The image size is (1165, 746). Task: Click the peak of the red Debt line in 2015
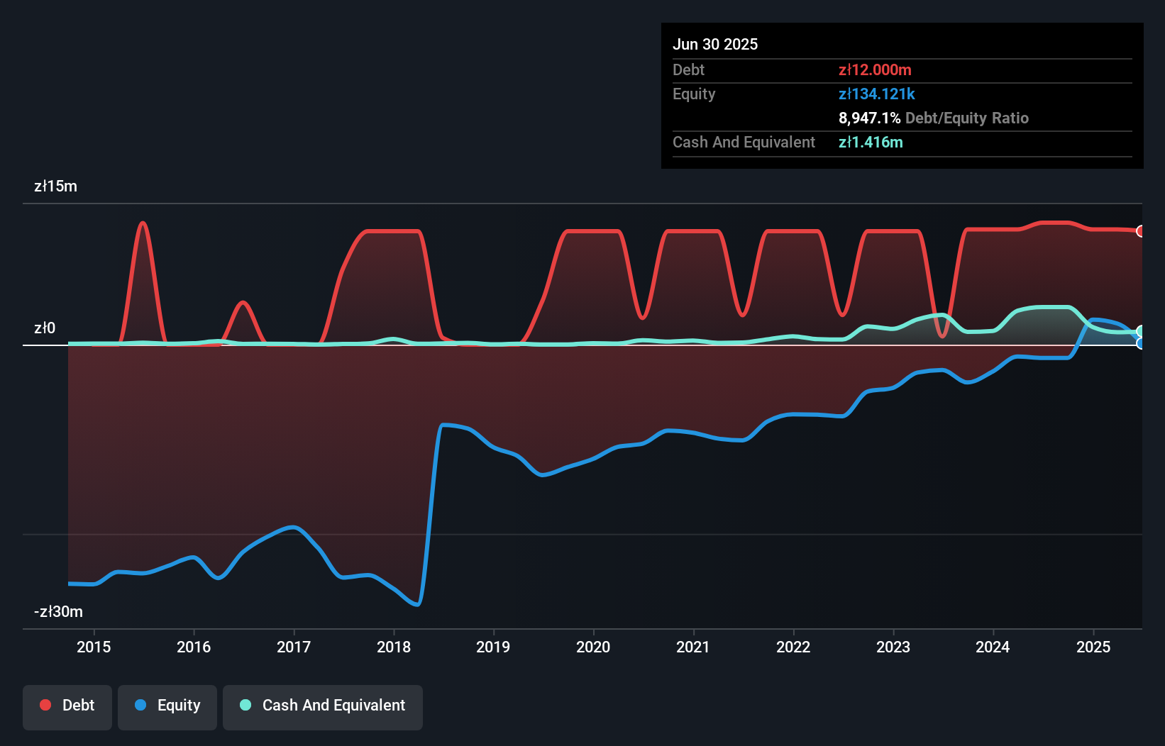(143, 222)
